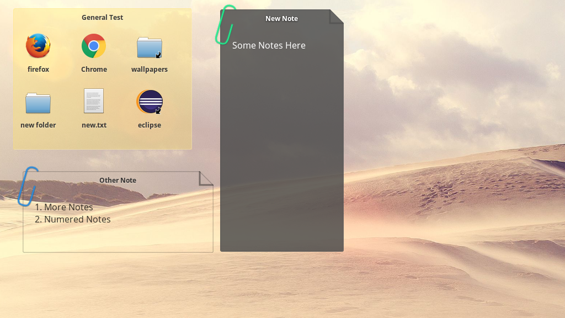This screenshot has height=318, width=565.
Task: Launch the Eclipse shortcut icon
Action: [150, 102]
